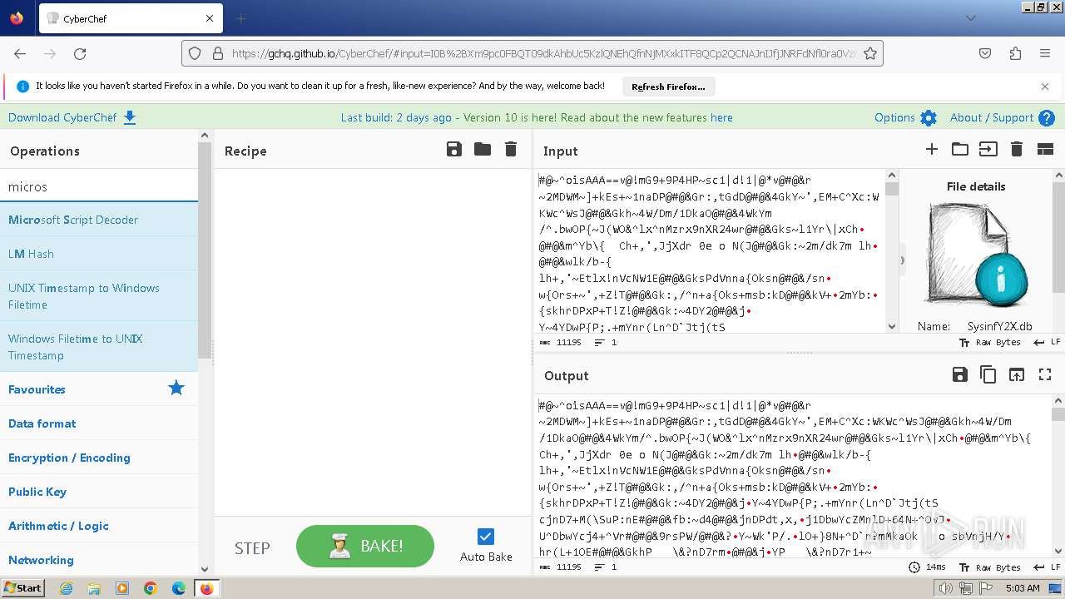Select the LM Hash operation
This screenshot has width=1065, height=599.
pyautogui.click(x=99, y=254)
